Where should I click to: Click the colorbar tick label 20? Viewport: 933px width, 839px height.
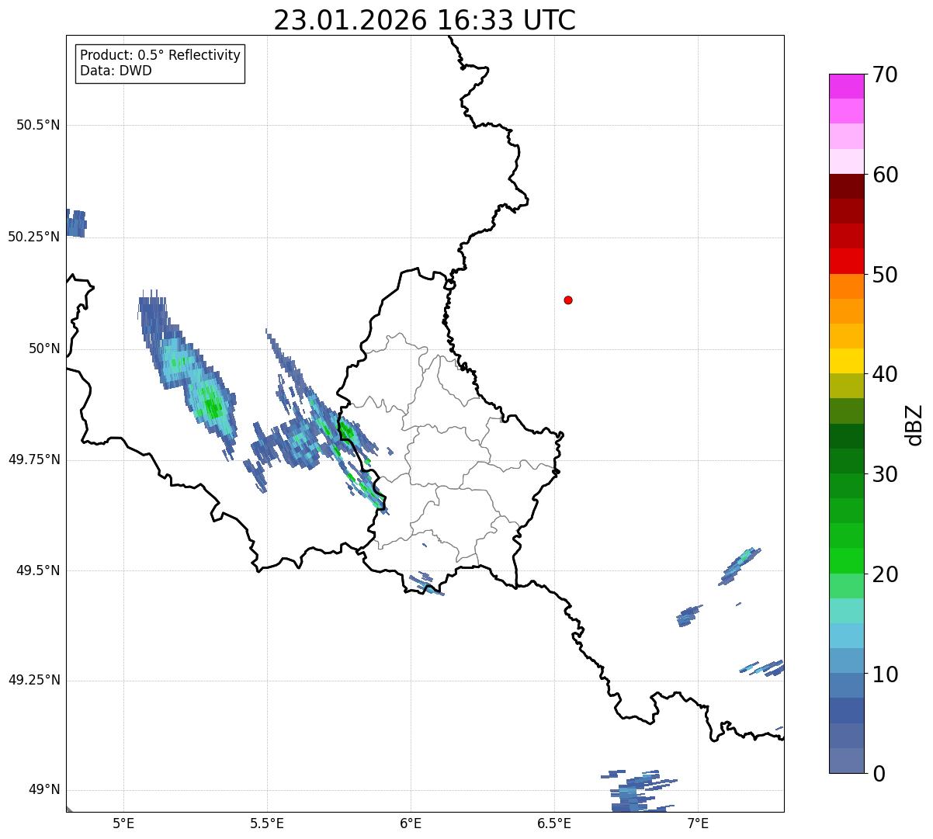pyautogui.click(x=885, y=574)
